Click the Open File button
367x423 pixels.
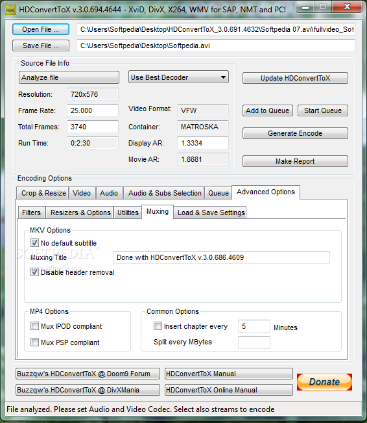[x=41, y=29]
